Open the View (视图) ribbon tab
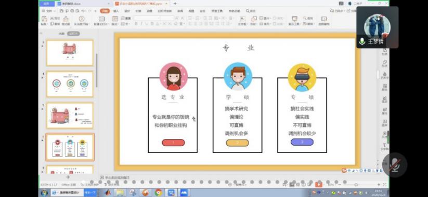Image resolution: width=428 pixels, height=197 pixels. point(191,11)
